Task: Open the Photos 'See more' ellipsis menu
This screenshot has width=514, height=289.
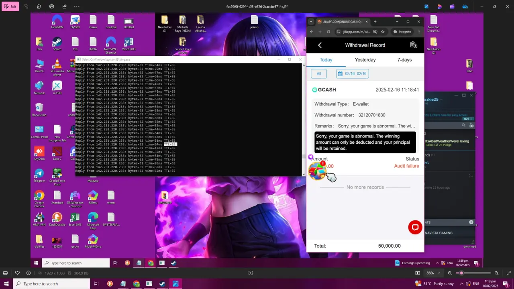Action: (77, 6)
